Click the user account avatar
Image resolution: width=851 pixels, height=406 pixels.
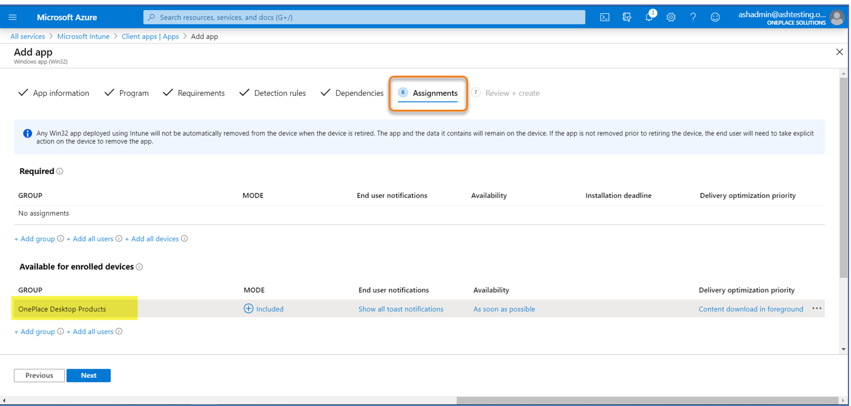[x=836, y=18]
